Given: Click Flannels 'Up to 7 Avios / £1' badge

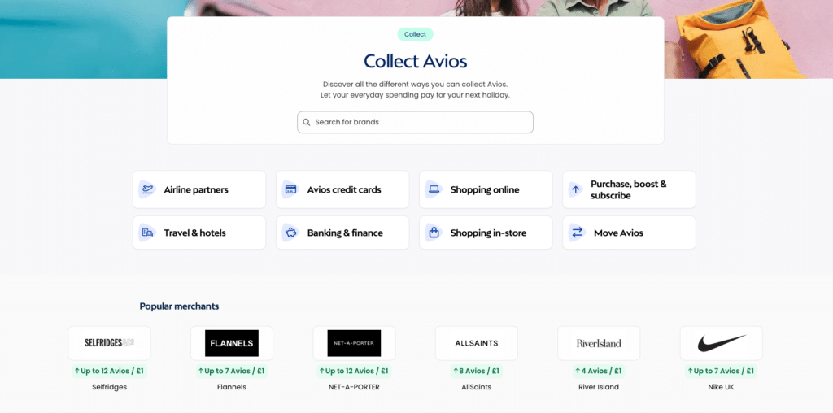Looking at the screenshot, I should (232, 371).
